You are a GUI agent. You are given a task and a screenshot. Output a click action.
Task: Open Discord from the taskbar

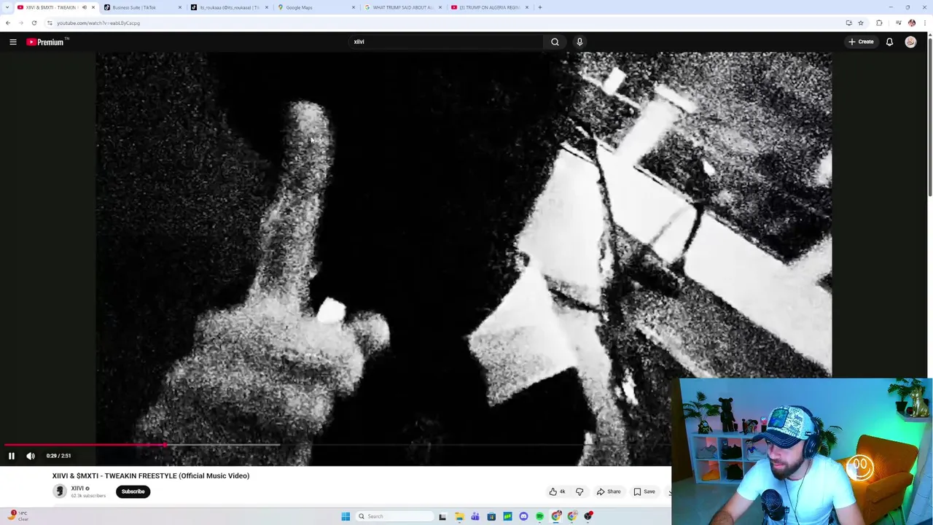click(x=523, y=516)
